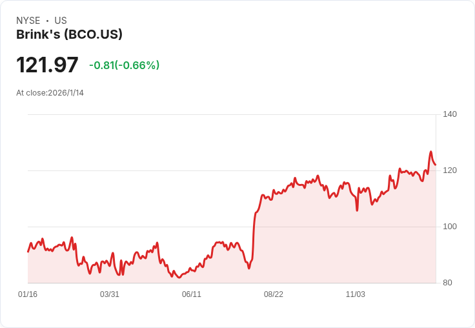Select the 06/11 date on the time axis
The height and width of the screenshot is (328, 475).
coord(192,294)
